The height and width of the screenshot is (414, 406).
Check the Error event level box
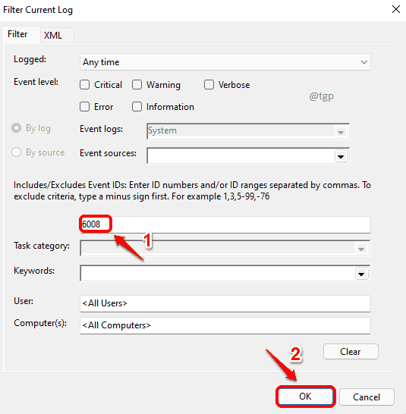[x=84, y=107]
